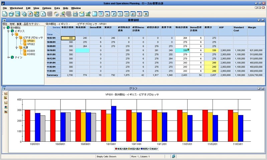Open the View menu
Image resolution: width=267 pixels, height=160 pixels.
coord(36,8)
